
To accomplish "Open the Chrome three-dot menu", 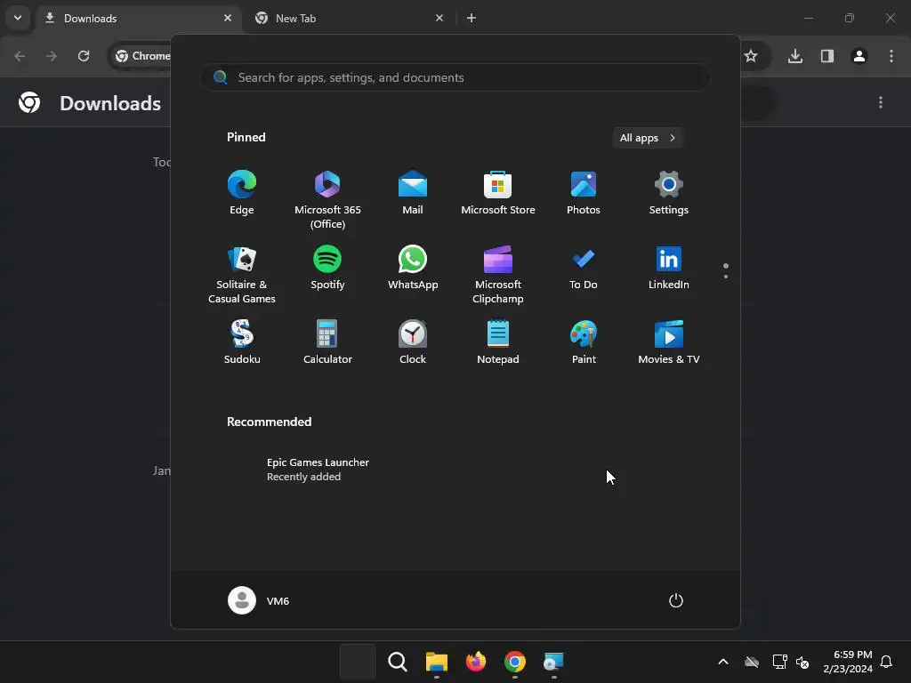I will click(x=891, y=56).
